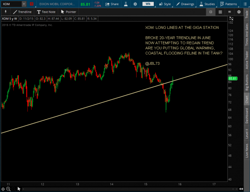Select the Pointer tool
250x192 pixels.
[x=68, y=12]
